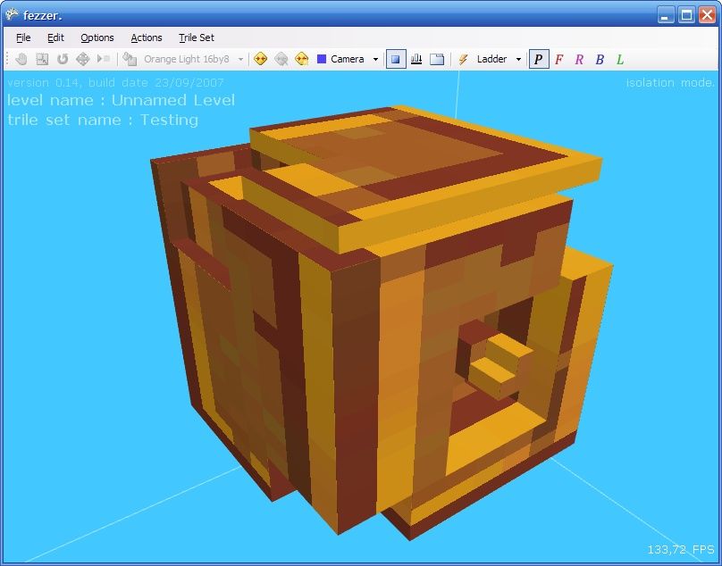Open the Actions menu
Image resolution: width=722 pixels, height=566 pixels.
[147, 37]
